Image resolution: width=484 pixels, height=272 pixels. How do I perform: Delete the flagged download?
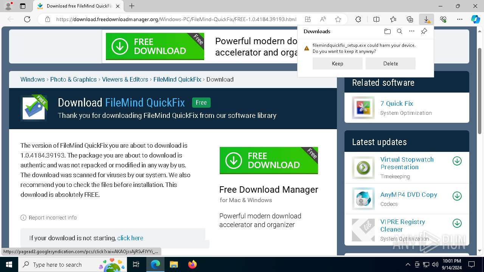[391, 63]
